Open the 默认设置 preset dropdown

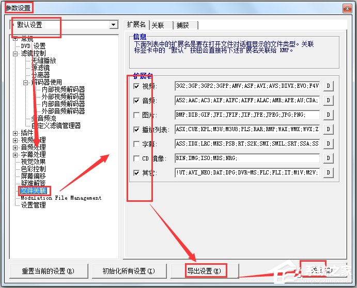tap(113, 25)
